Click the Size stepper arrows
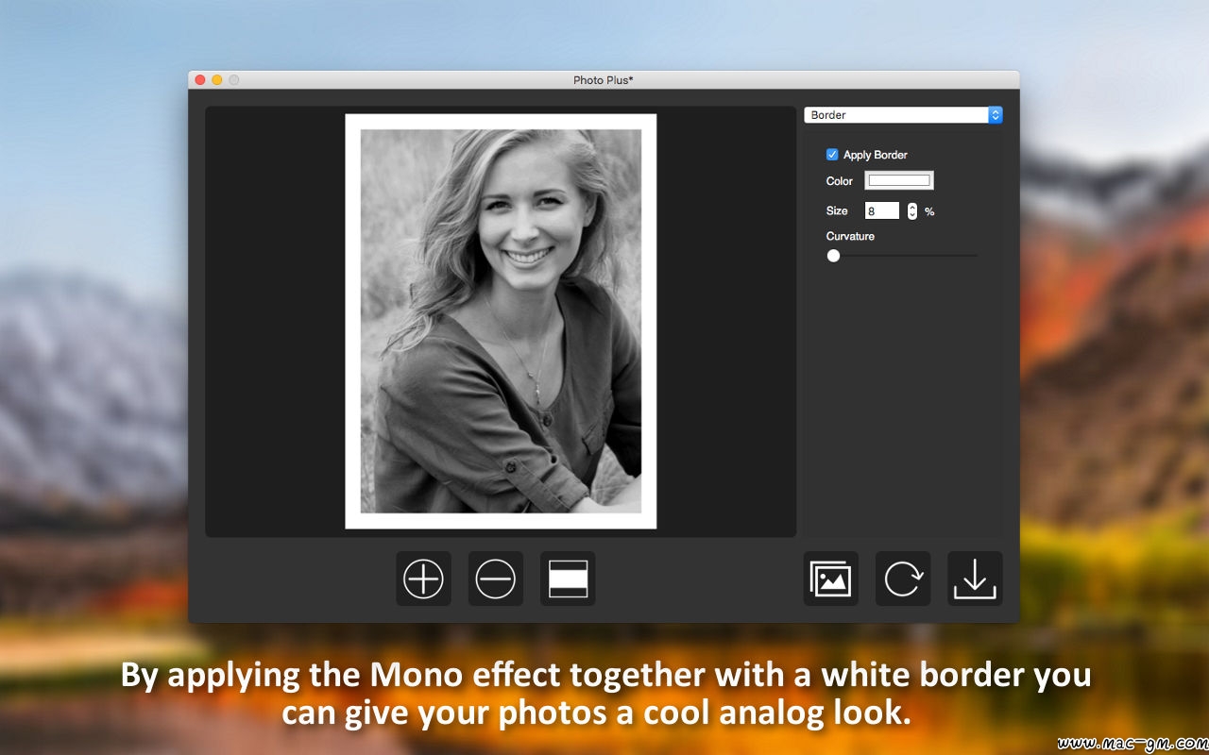This screenshot has height=755, width=1209. pos(912,211)
